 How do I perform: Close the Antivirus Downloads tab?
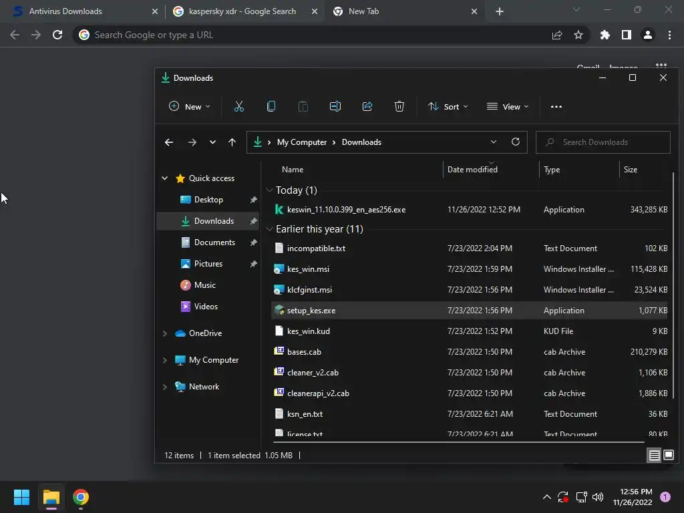pos(155,11)
